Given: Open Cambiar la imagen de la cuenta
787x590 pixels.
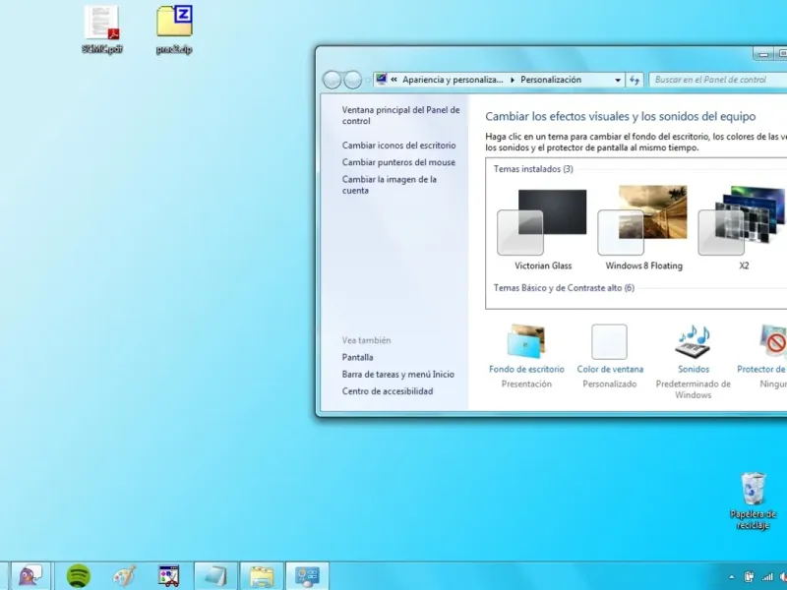Looking at the screenshot, I should coord(389,185).
